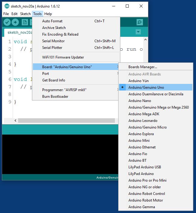This screenshot has width=196, height=213.
Task: Open the Help menu
Action: click(x=48, y=14)
